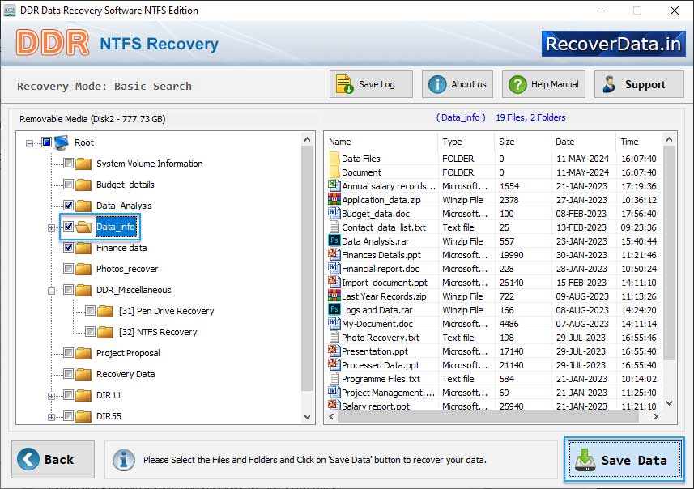Click the PowerPoint icon of Finances Details.ppt
Image resolution: width=694 pixels, height=489 pixels.
click(x=334, y=254)
